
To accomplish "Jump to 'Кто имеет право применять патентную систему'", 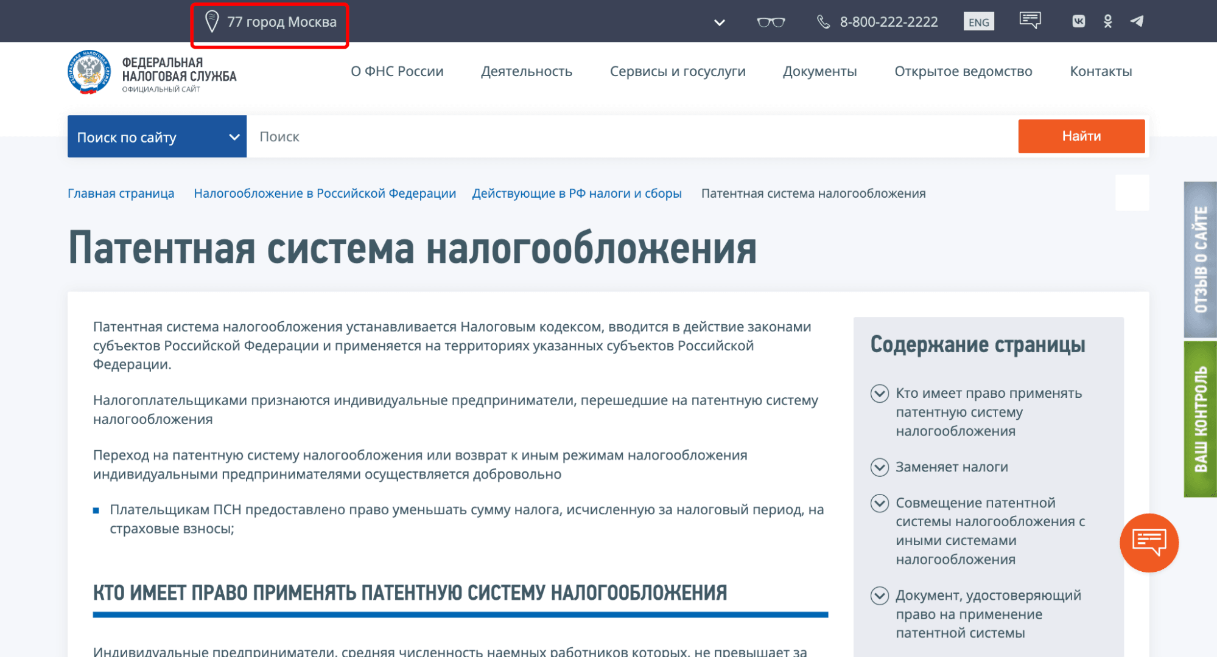I will click(989, 412).
